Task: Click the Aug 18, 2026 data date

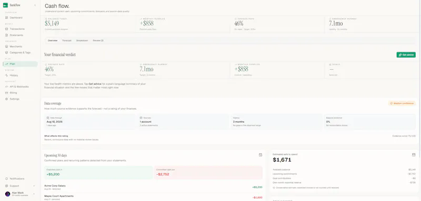Action: 55,122
